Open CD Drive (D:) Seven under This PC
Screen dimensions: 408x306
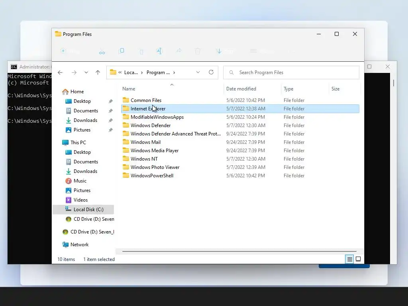(x=90, y=219)
